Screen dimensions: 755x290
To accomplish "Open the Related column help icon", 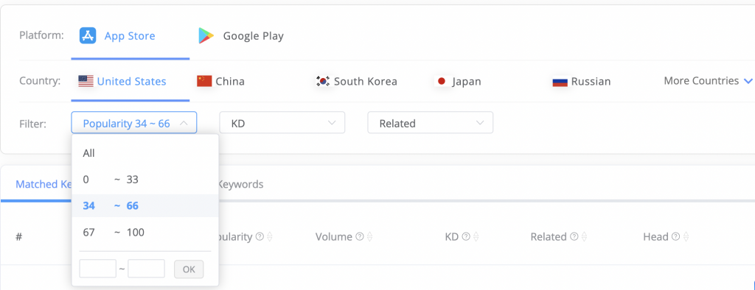I will 574,236.
